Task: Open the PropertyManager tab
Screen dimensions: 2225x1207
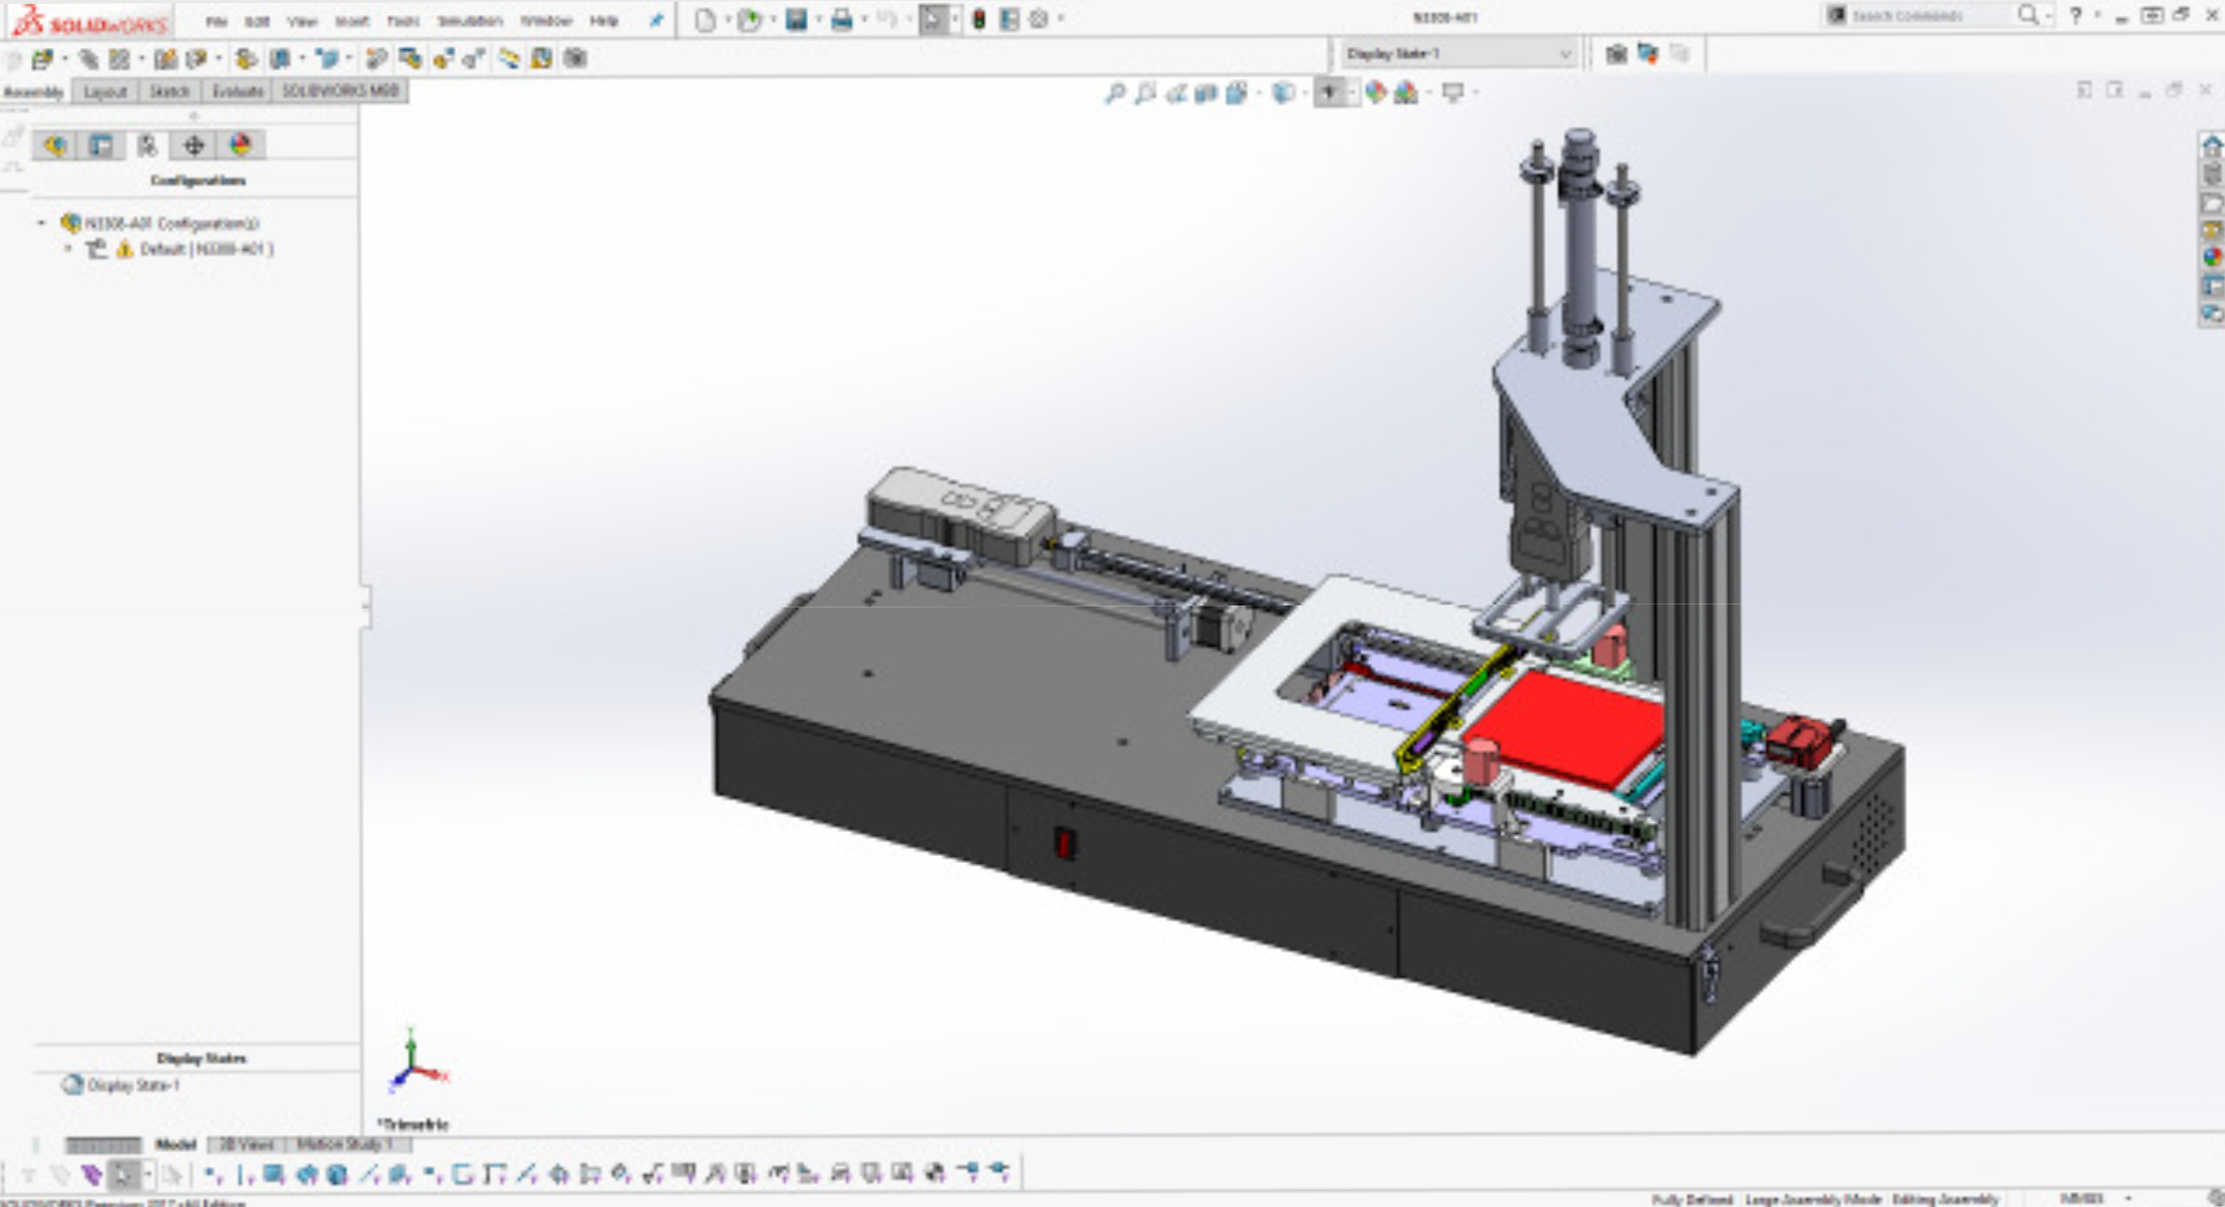Action: [101, 146]
